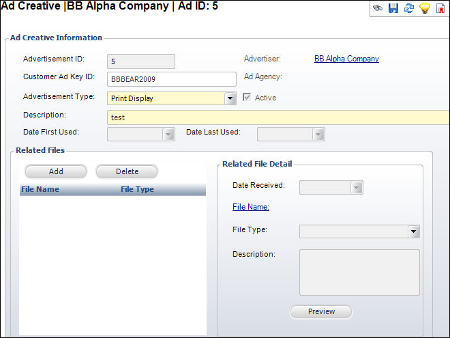Image resolution: width=450 pixels, height=338 pixels.
Task: Click the yellow lightbulb help icon
Action: coord(425,8)
